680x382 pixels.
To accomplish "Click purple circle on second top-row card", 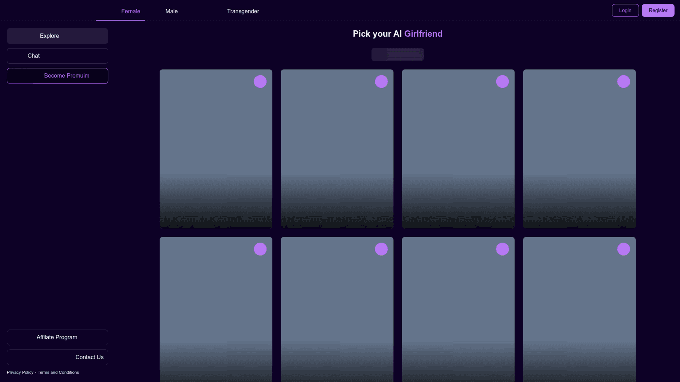I will 381,82.
